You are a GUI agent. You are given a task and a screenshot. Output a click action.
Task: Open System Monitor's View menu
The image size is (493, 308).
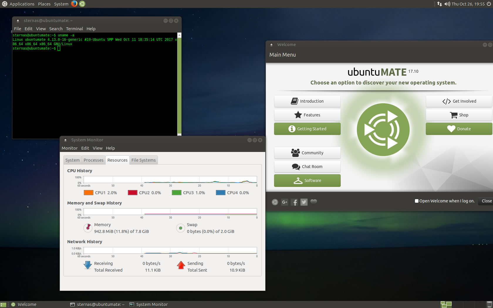pyautogui.click(x=98, y=148)
